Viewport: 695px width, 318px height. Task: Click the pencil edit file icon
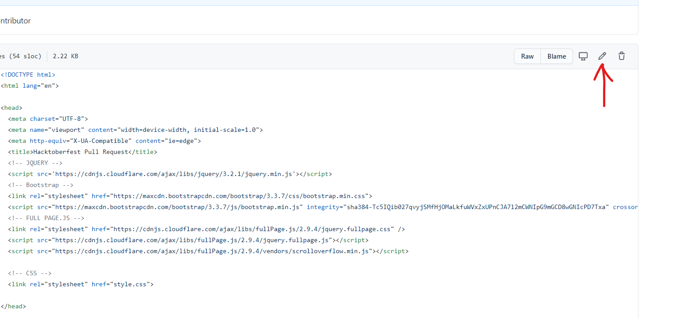pos(602,56)
